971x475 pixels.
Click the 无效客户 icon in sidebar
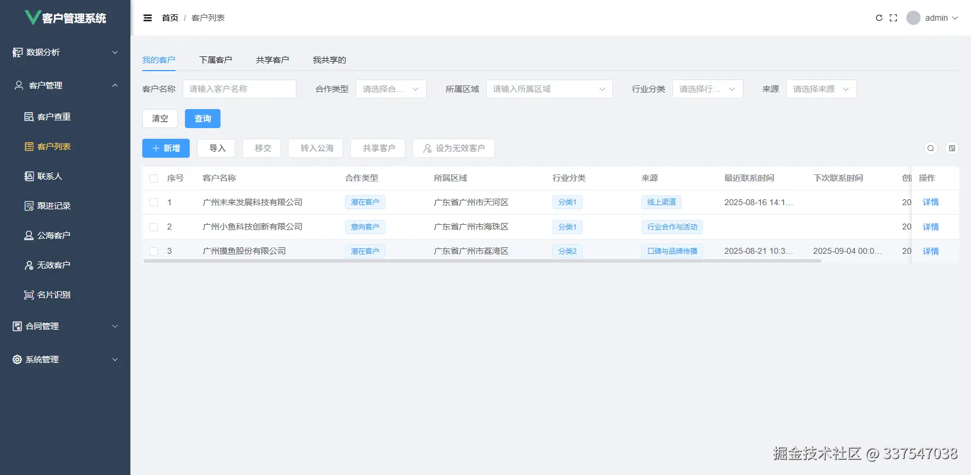pos(28,265)
